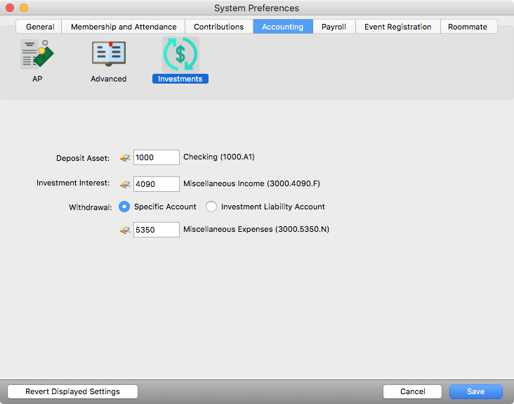Click the Save button
The width and height of the screenshot is (514, 404).
point(475,391)
